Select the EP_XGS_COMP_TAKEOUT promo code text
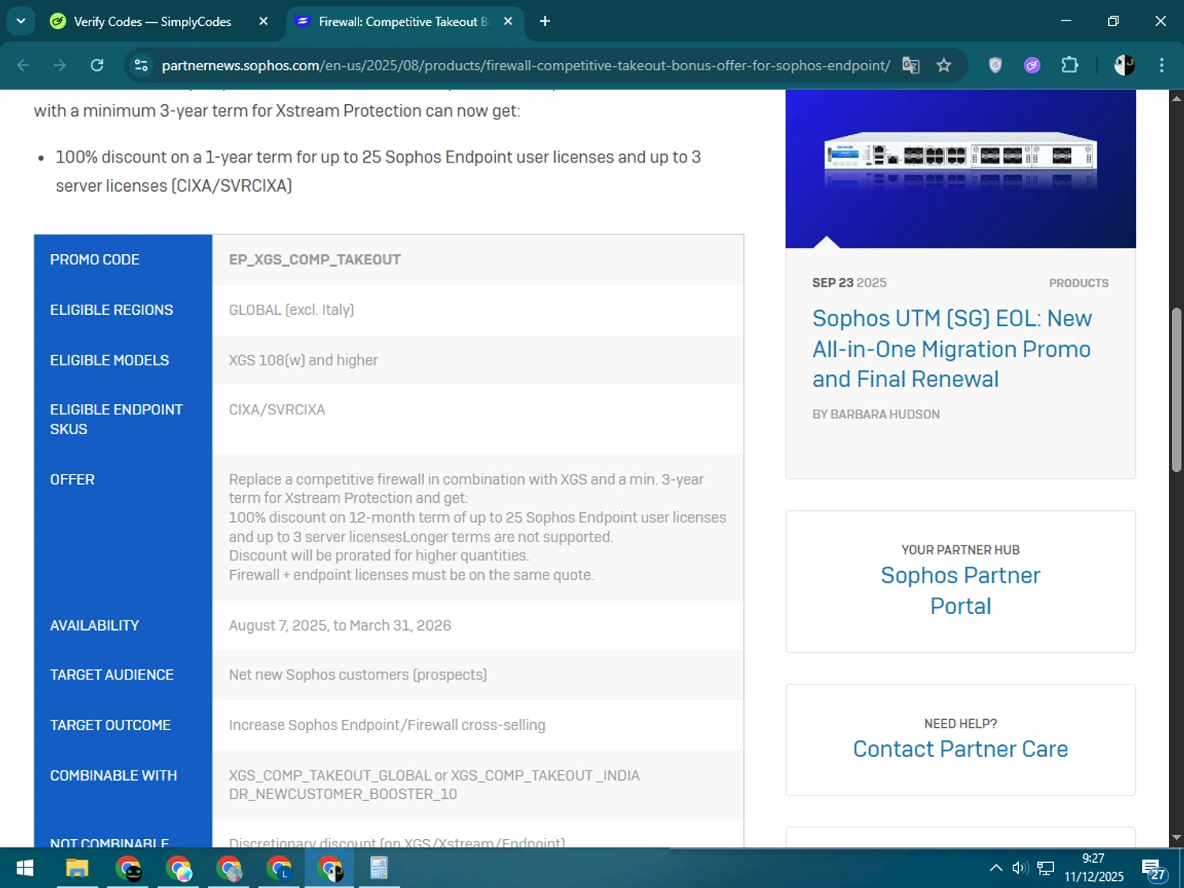The width and height of the screenshot is (1184, 888). [x=315, y=260]
